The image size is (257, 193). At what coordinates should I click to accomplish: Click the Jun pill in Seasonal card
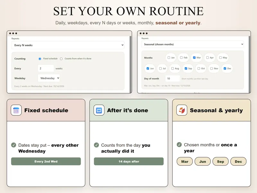pos(203,161)
